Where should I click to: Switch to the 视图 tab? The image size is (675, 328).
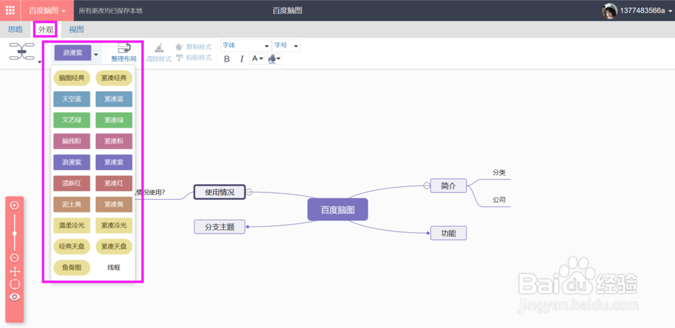click(x=76, y=30)
